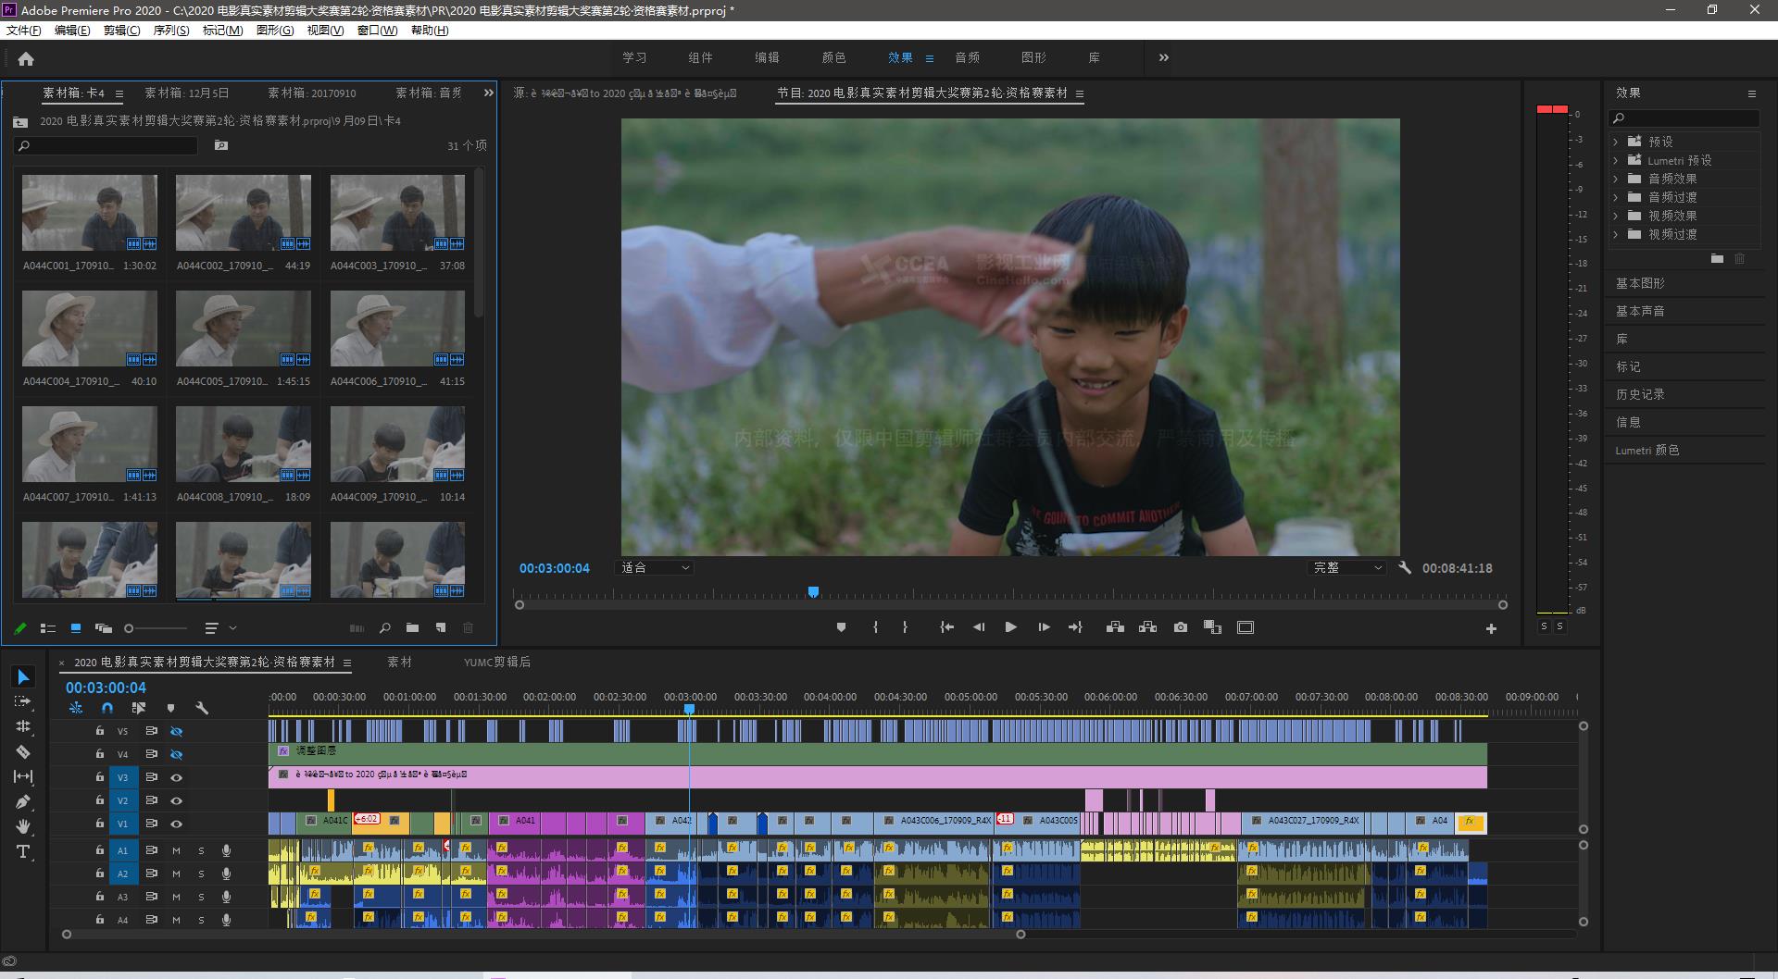Switch to the 颜色 workspace tab

point(833,57)
